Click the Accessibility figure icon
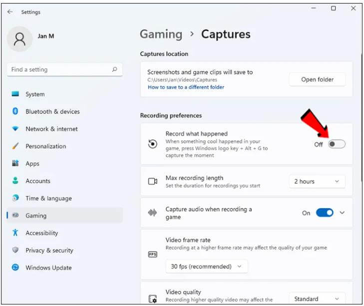364x306 pixels. click(x=15, y=232)
